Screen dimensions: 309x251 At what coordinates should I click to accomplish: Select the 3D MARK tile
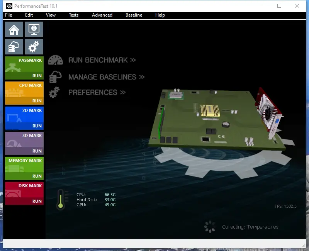24,139
